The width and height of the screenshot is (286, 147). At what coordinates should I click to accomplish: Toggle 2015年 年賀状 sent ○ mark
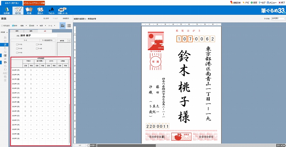pos(25,70)
